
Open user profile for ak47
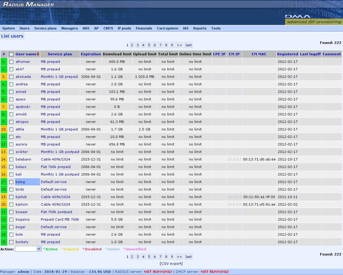pyautogui.click(x=20, y=69)
